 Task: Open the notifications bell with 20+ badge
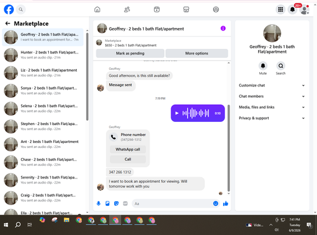292,10
